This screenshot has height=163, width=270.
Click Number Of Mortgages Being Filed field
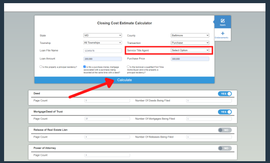[209, 119]
